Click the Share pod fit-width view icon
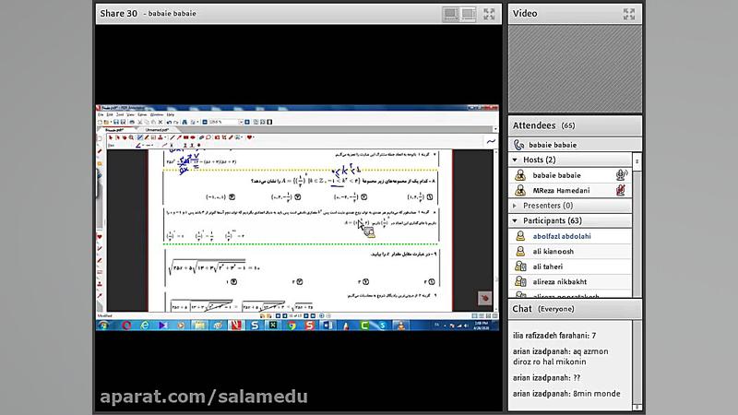 tap(450, 14)
